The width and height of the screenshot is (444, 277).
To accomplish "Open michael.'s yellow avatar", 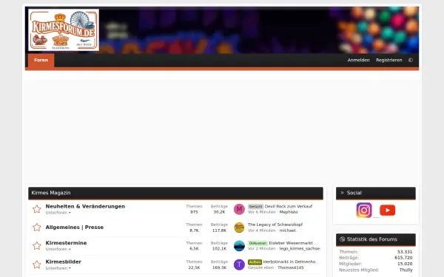I will click(239, 228).
